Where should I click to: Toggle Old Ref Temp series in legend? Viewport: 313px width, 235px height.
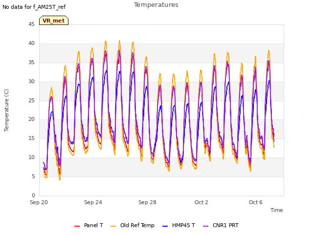pos(133,225)
